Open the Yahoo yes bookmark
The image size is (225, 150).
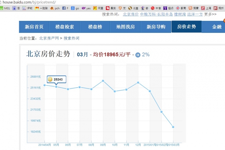(86, 8)
